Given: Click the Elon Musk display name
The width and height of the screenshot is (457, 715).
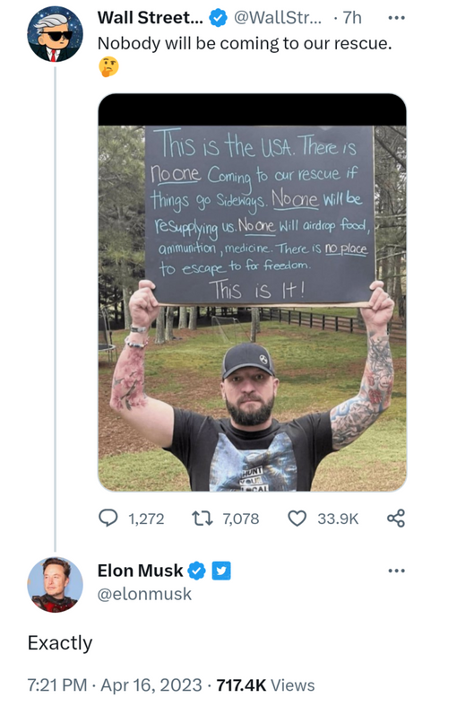Looking at the screenshot, I should click(x=141, y=571).
